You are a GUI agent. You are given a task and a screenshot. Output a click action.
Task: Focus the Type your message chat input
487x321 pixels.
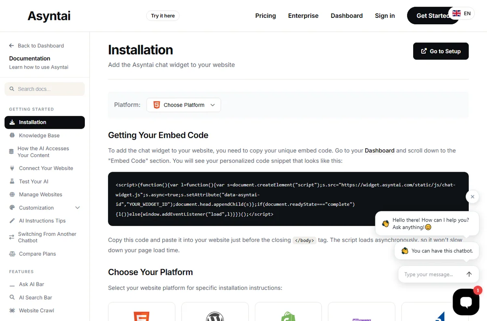click(431, 274)
